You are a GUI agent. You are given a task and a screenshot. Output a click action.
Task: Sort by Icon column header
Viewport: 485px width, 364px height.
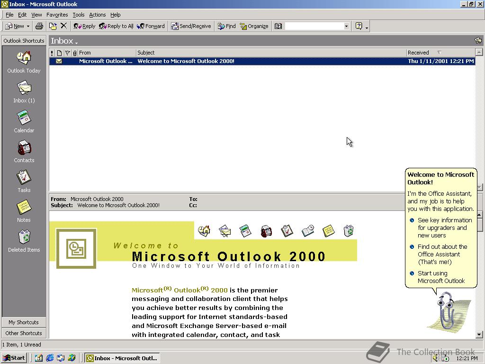[x=59, y=53]
